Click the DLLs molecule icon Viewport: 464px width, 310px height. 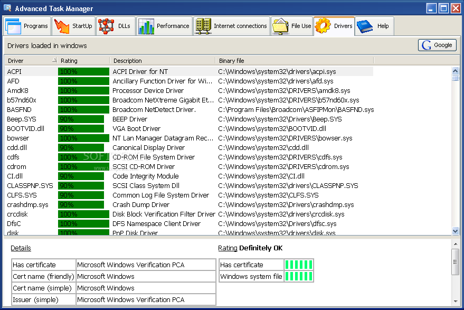(106, 26)
